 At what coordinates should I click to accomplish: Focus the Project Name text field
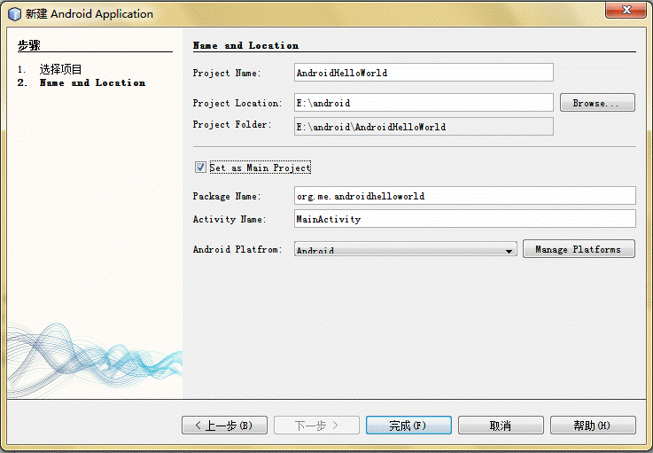tap(424, 73)
